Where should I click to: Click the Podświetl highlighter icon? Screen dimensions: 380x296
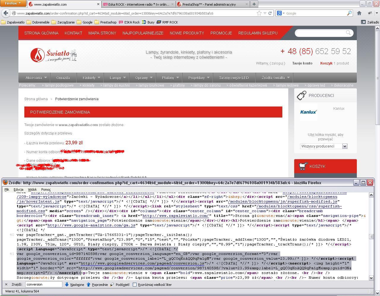pos(112,284)
